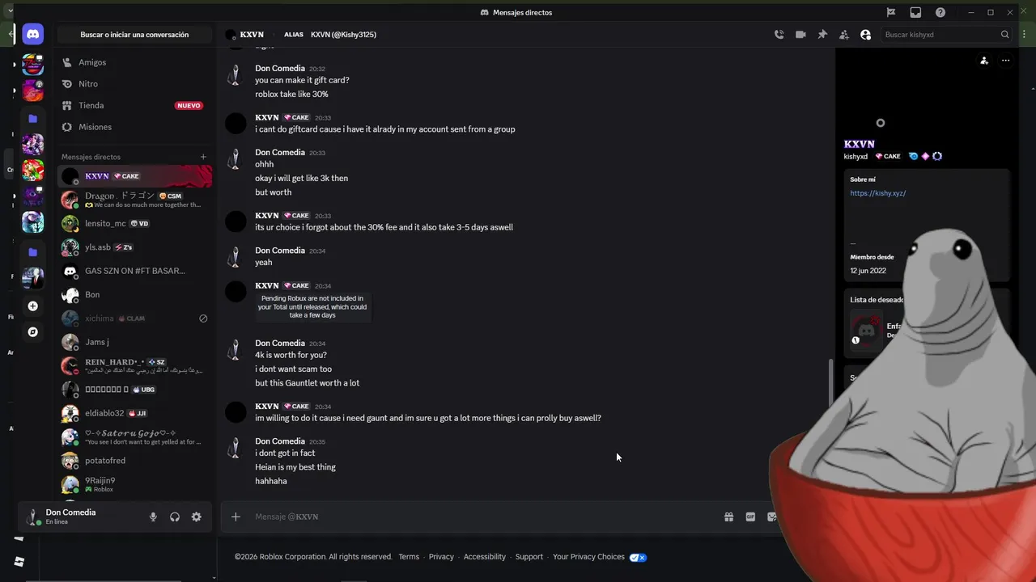Open the Amigos tab
The width and height of the screenshot is (1036, 582).
pos(92,62)
